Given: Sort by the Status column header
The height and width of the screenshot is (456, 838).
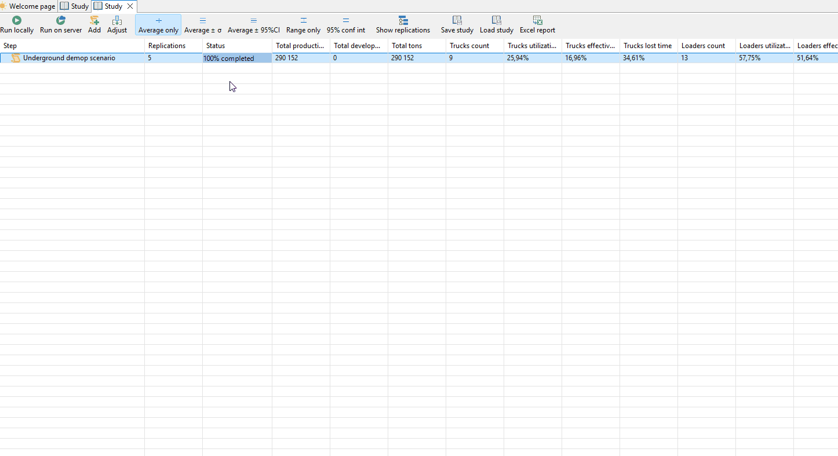Looking at the screenshot, I should click(237, 46).
